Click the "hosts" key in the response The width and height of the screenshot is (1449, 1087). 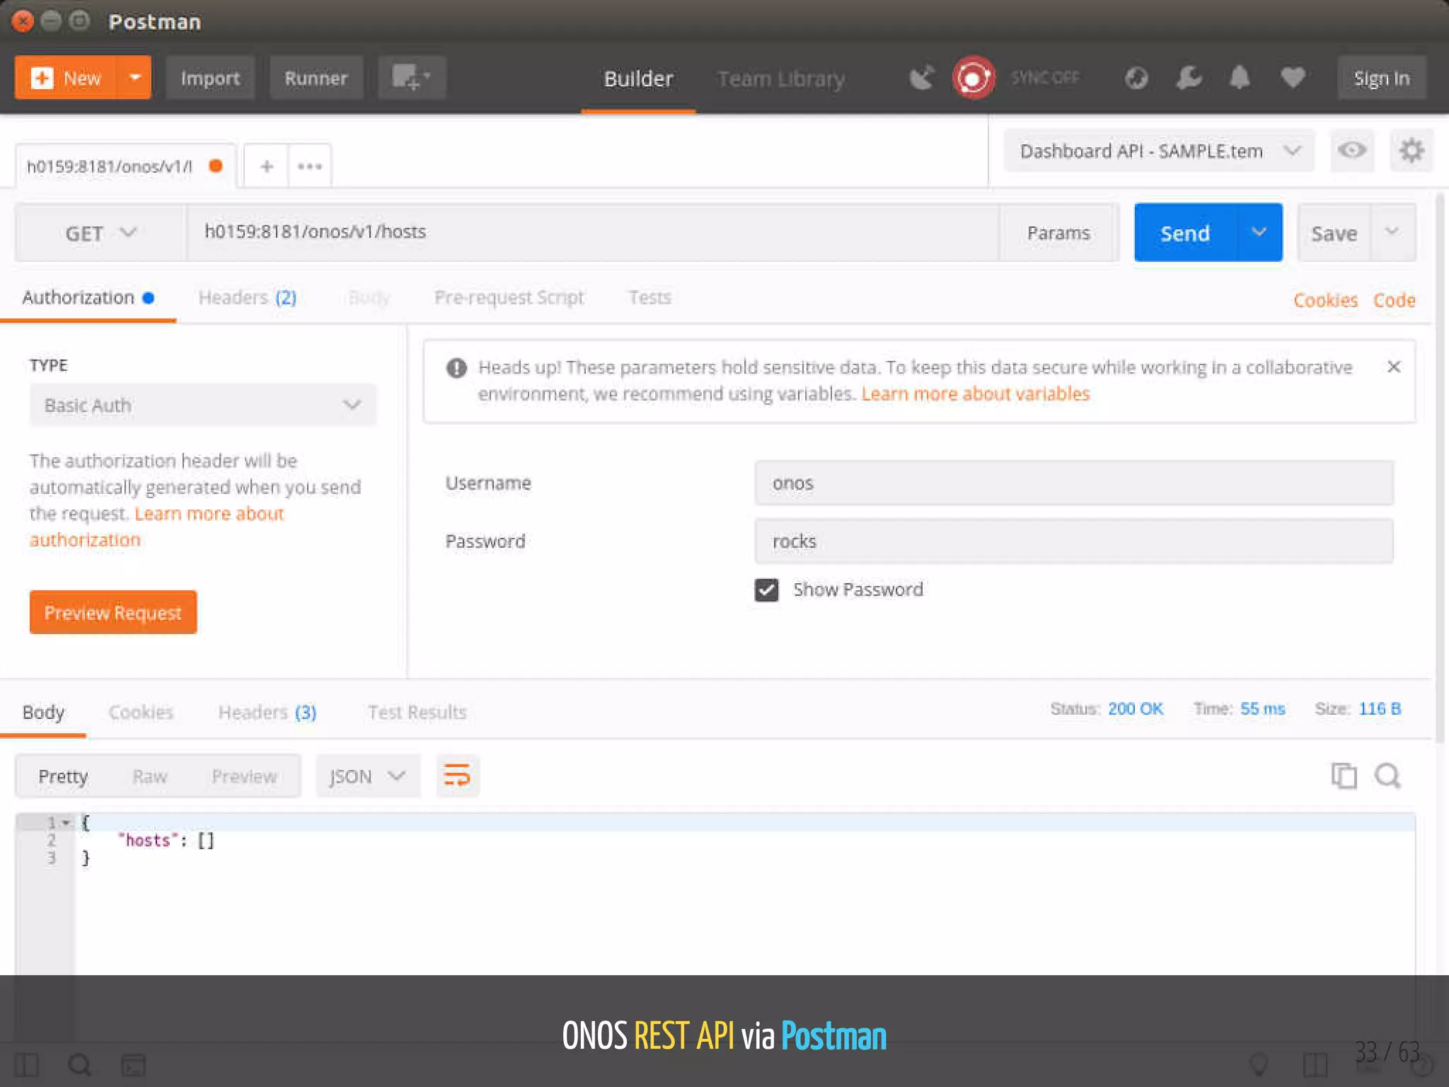click(148, 840)
